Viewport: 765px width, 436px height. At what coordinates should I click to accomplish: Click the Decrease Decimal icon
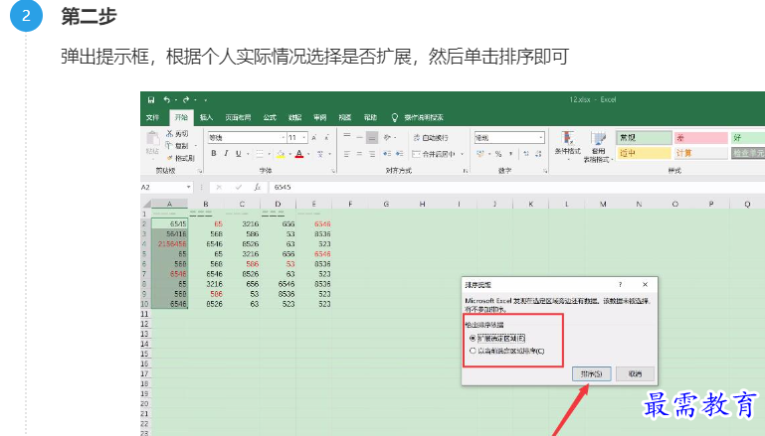[538, 154]
